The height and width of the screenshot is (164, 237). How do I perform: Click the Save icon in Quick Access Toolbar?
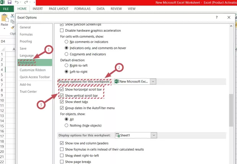10,2
